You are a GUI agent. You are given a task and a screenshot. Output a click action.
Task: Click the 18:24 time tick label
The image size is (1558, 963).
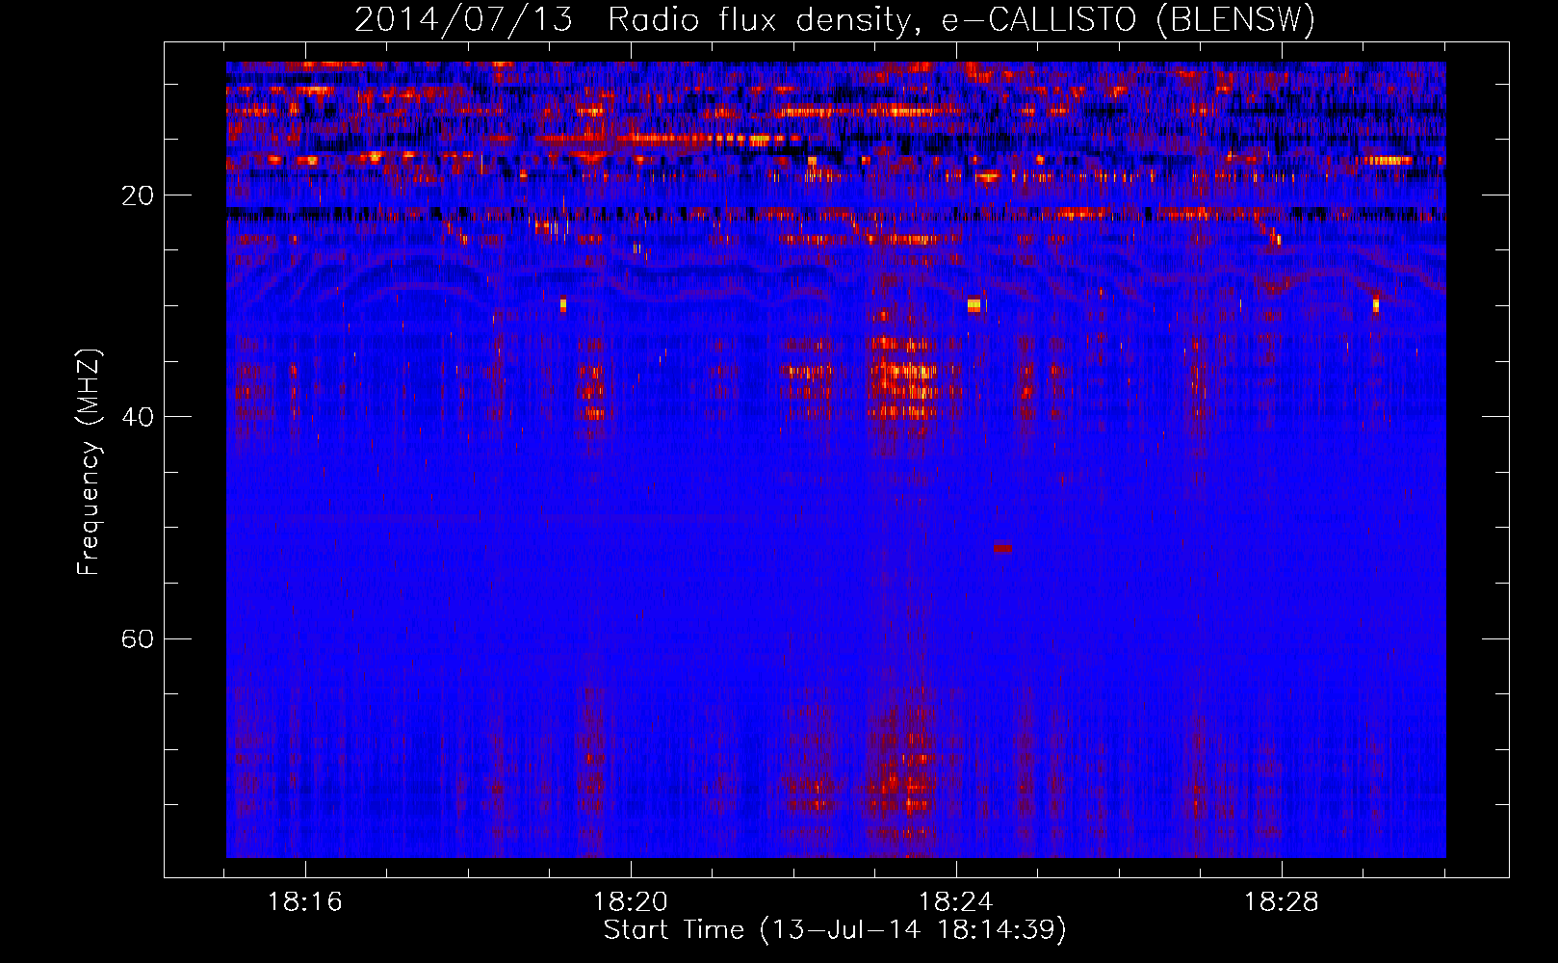coord(956,902)
